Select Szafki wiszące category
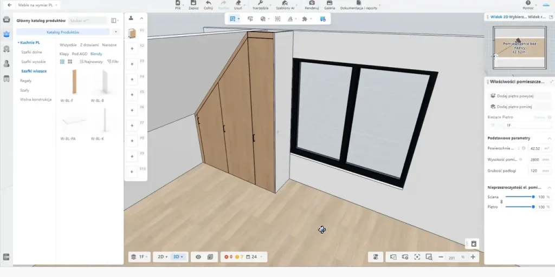 (x=34, y=71)
